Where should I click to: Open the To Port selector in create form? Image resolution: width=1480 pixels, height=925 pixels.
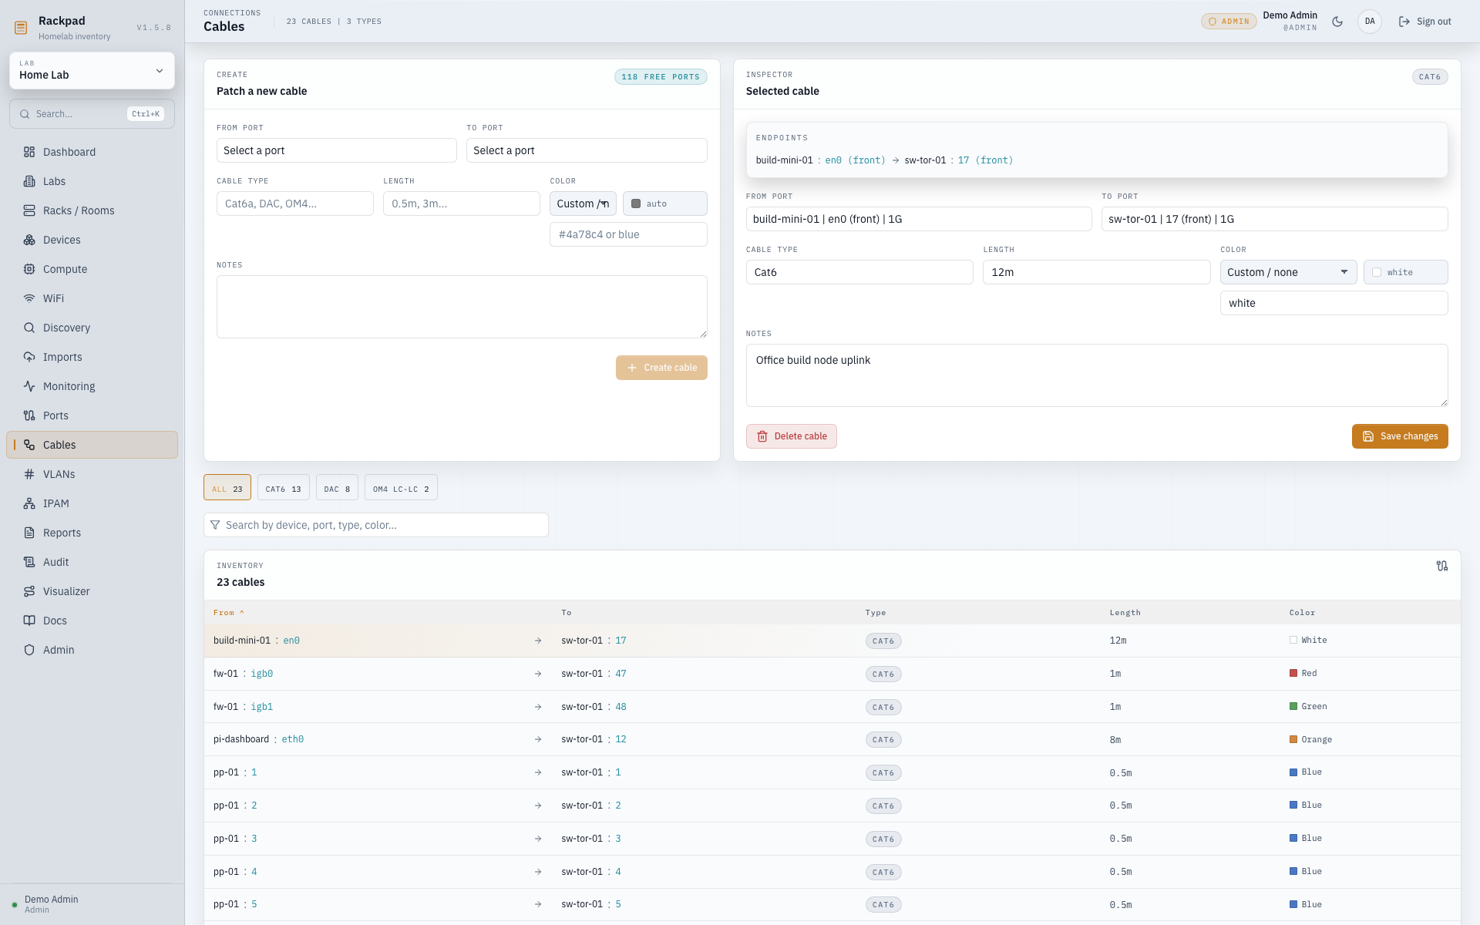pos(587,150)
